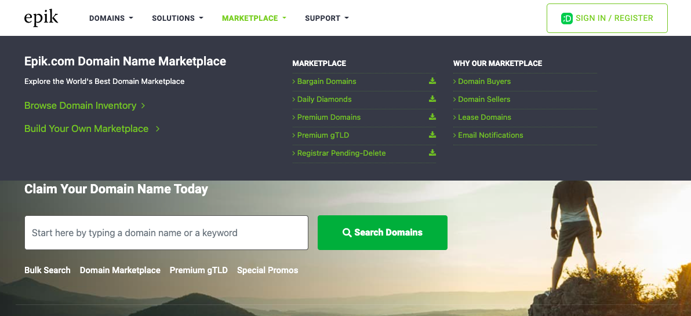The width and height of the screenshot is (691, 316).
Task: Click the 'WHY OUR MARKETPLACE' column heading
Action: click(x=497, y=64)
